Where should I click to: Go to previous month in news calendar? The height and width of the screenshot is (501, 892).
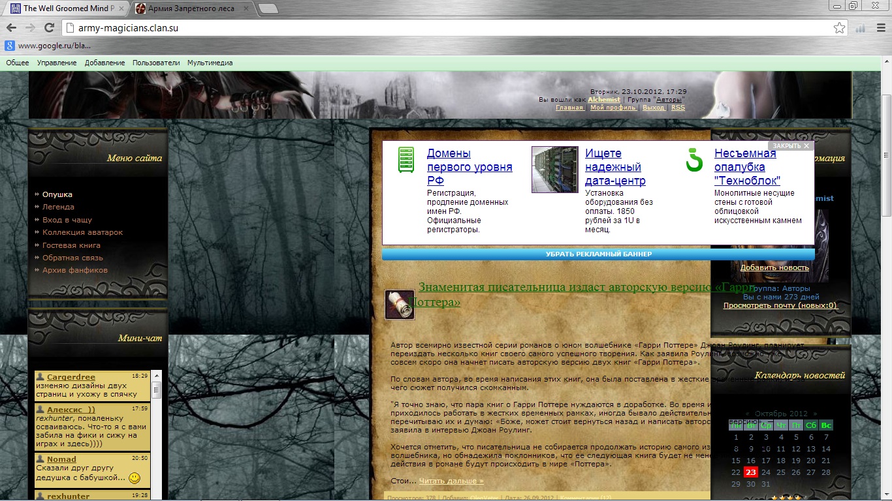tap(749, 414)
